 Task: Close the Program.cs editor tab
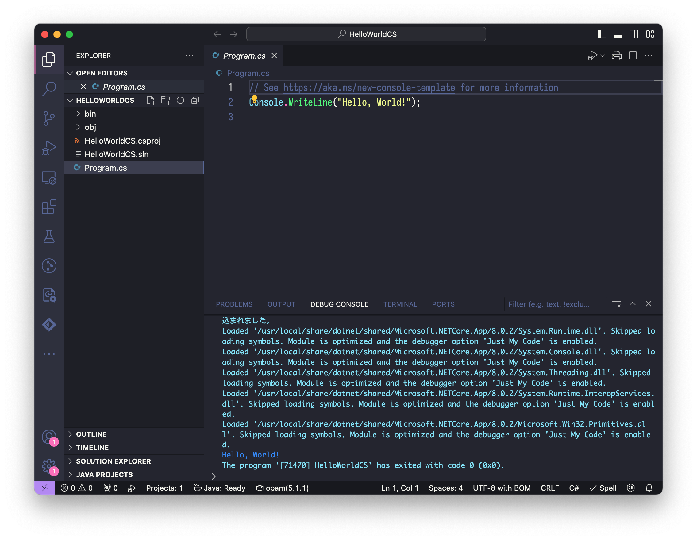pyautogui.click(x=274, y=56)
